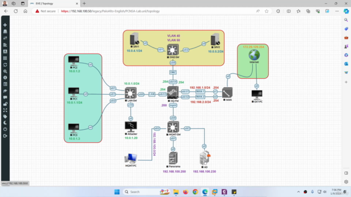
Task: Click the zoom magnifier sidebar icon
Action: click(x=5, y=71)
